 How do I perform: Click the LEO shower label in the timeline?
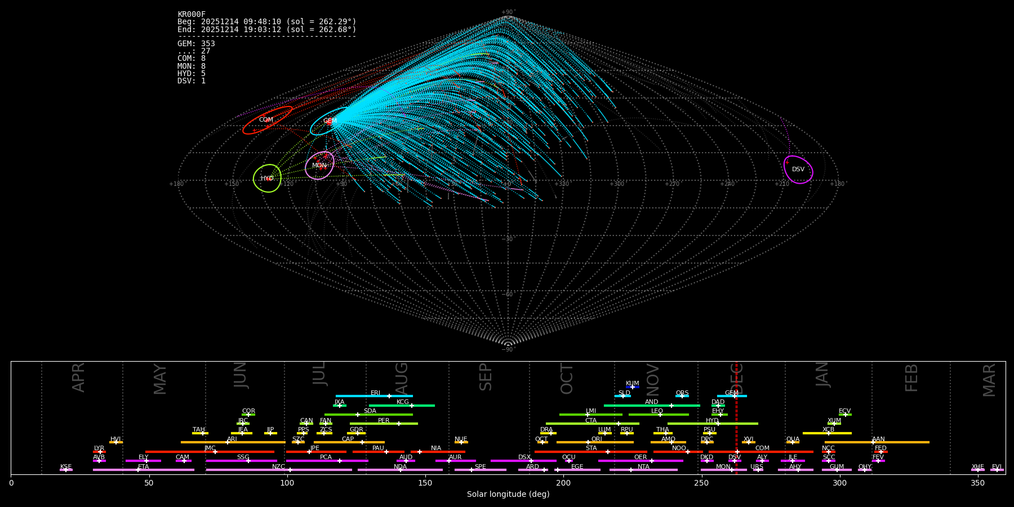coord(657,411)
